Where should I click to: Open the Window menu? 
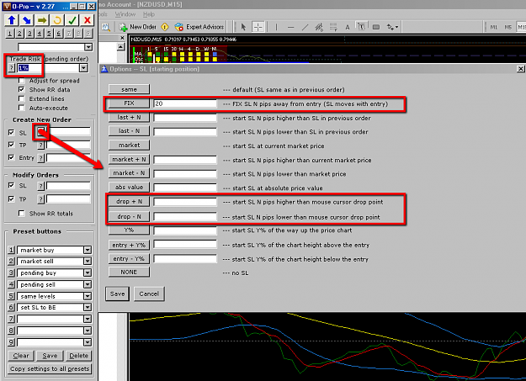coord(125,14)
